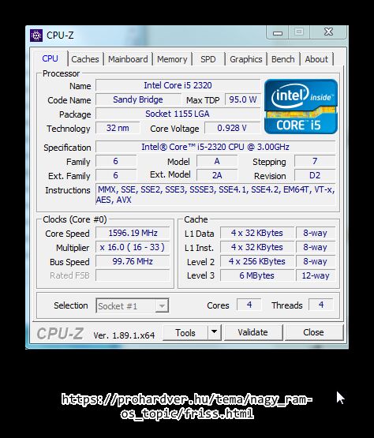Screen dimensions: 374x438
Task: Click the version text 'Ver. 1.89.1.x64'
Action: [124, 335]
